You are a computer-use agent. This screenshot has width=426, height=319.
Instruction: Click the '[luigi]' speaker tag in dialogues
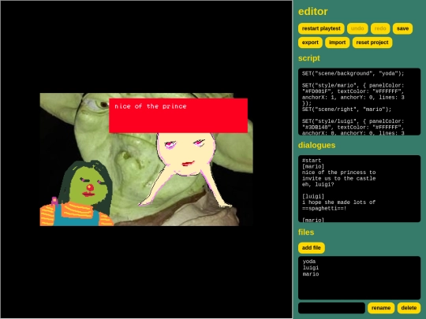point(313,196)
